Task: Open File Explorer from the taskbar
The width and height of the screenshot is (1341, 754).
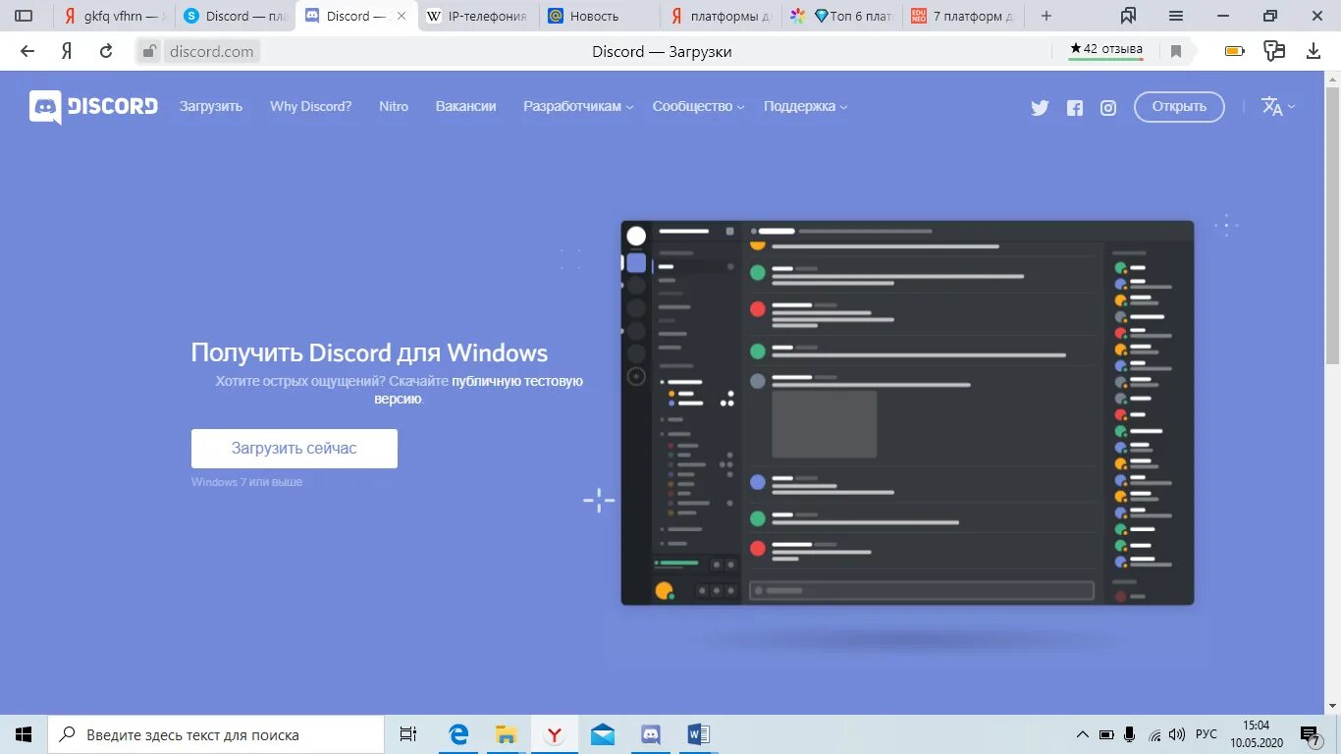Action: pos(507,734)
